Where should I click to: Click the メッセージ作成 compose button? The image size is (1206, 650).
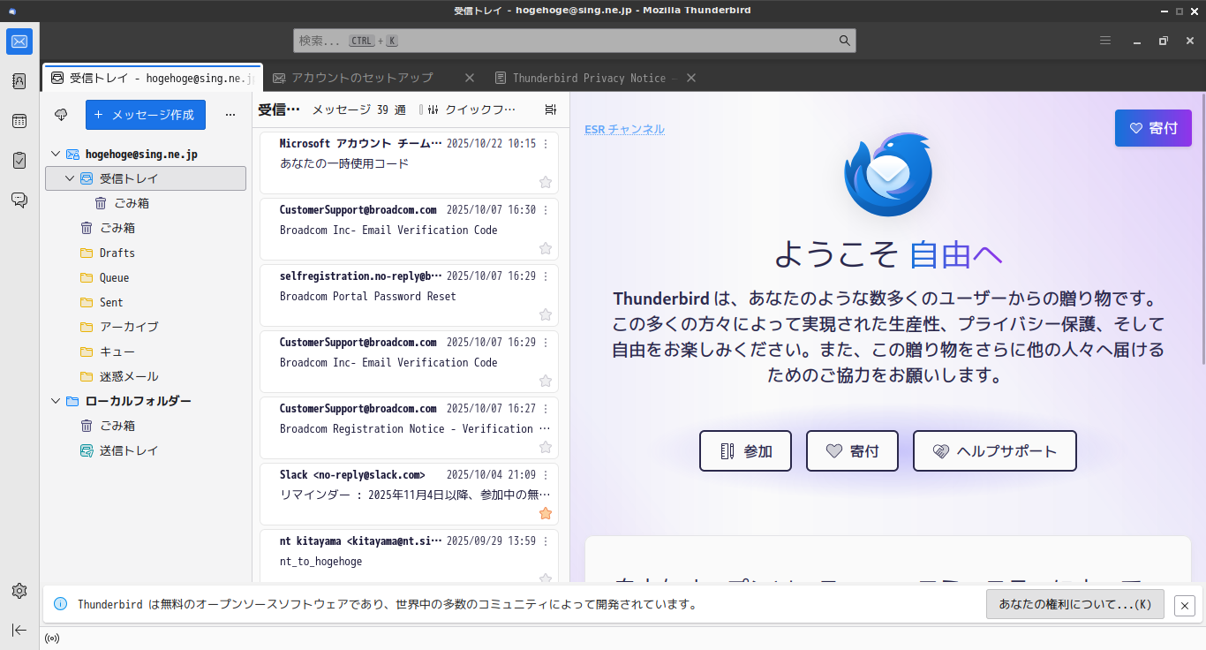[x=146, y=115]
